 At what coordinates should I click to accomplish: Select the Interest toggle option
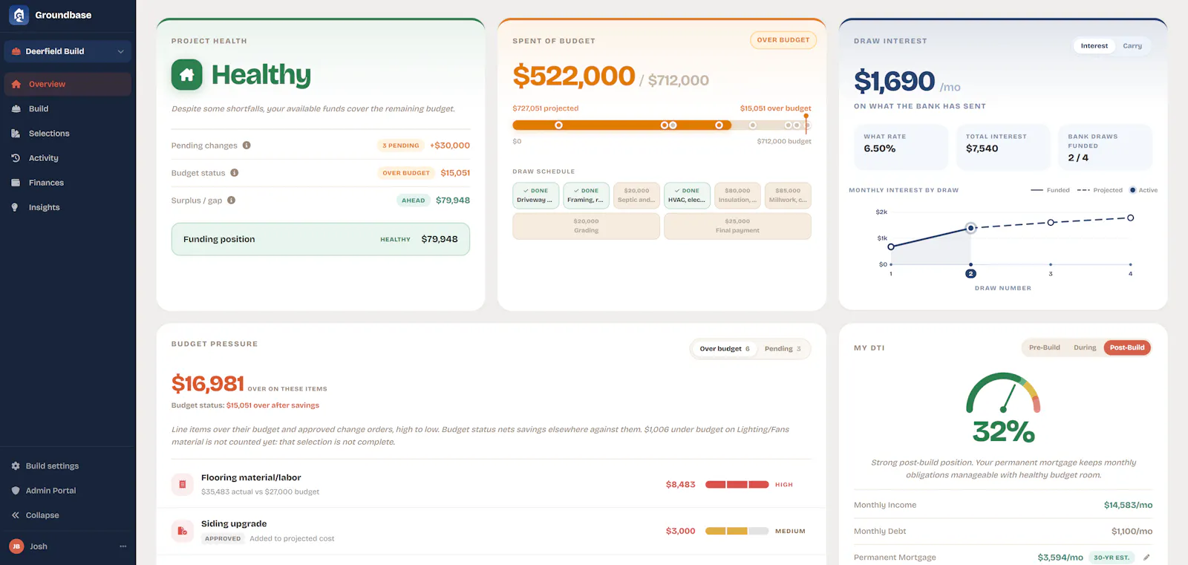1094,46
